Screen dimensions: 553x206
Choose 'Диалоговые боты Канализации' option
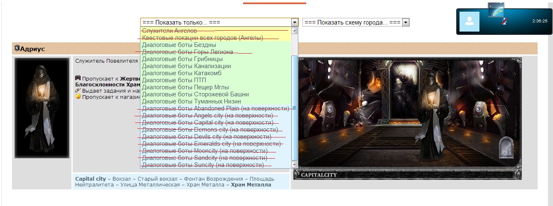tap(216, 66)
